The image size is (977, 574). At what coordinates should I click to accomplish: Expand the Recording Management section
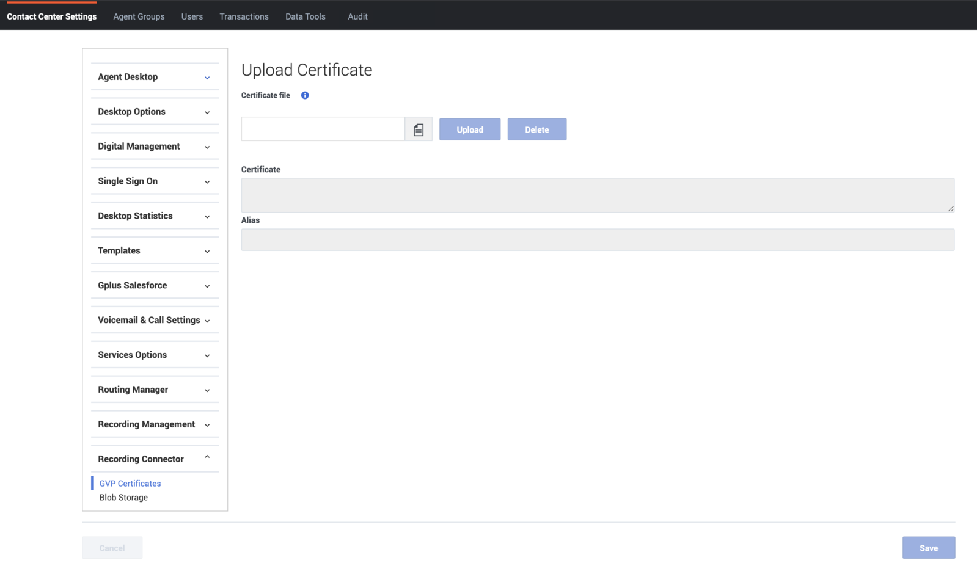tap(155, 425)
